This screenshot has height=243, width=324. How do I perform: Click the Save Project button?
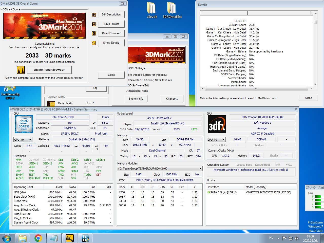111,24
